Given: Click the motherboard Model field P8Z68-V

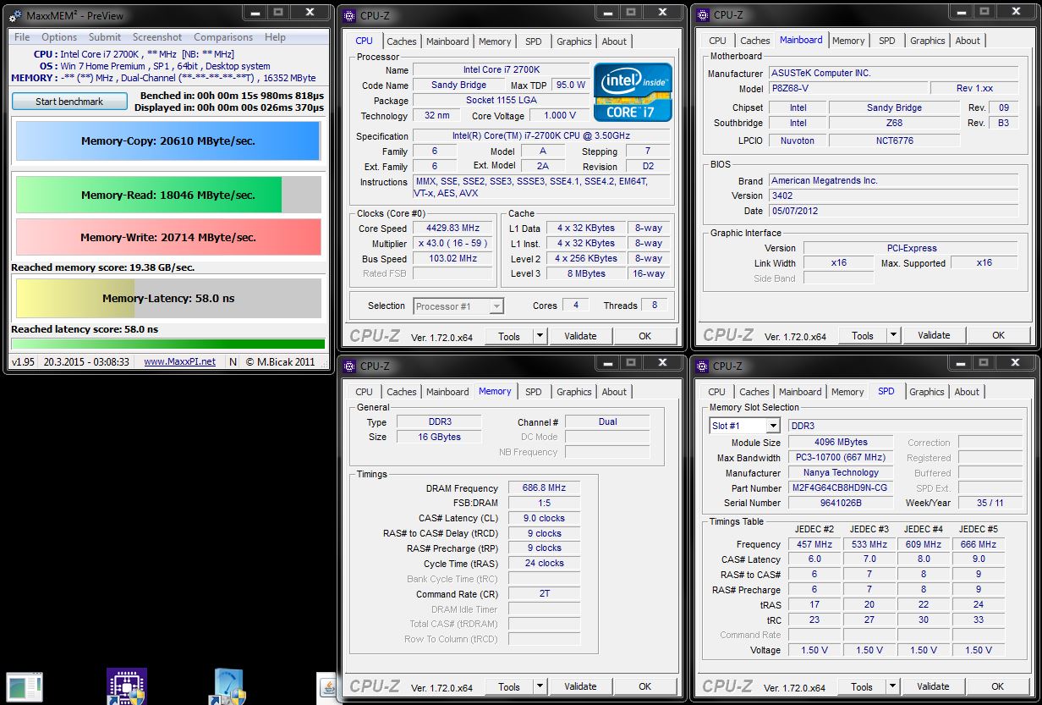Looking at the screenshot, I should [847, 88].
